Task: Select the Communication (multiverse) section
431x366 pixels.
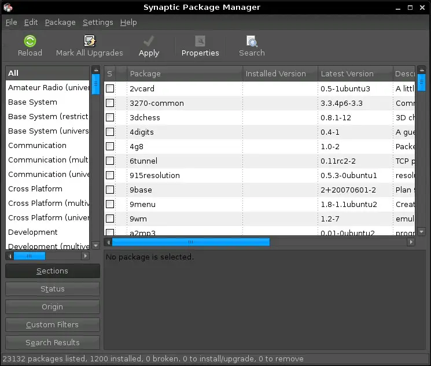Action: click(47, 160)
